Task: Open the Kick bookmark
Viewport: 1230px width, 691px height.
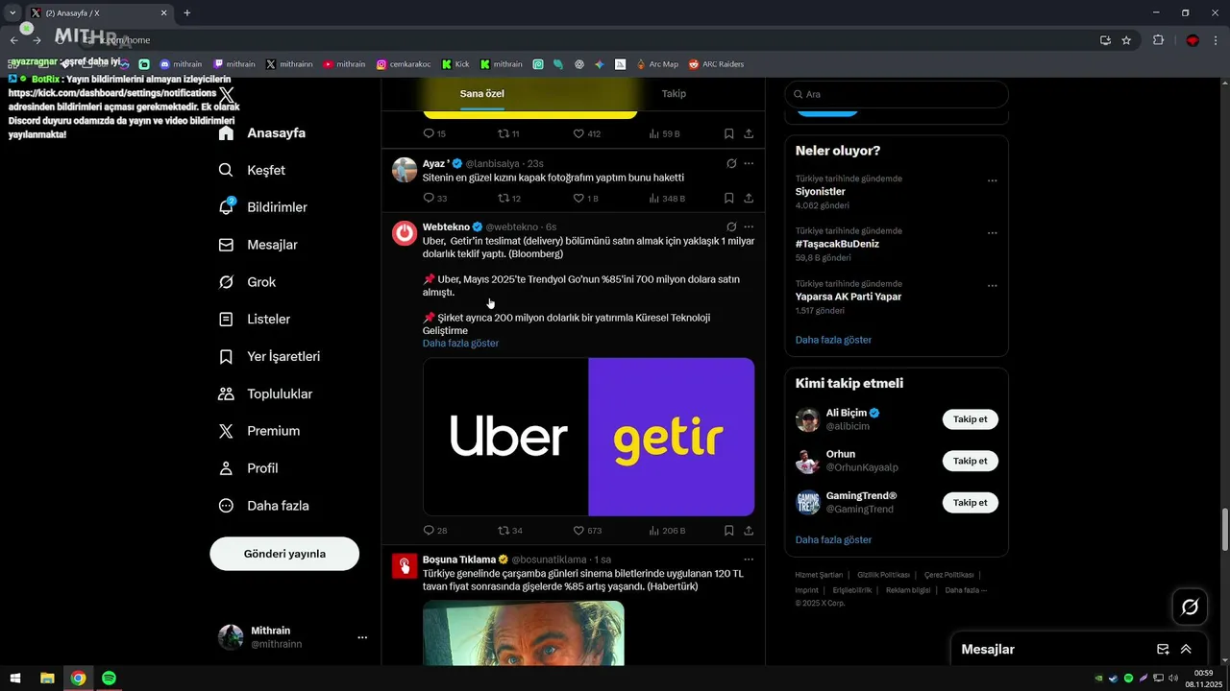Action: (x=455, y=64)
